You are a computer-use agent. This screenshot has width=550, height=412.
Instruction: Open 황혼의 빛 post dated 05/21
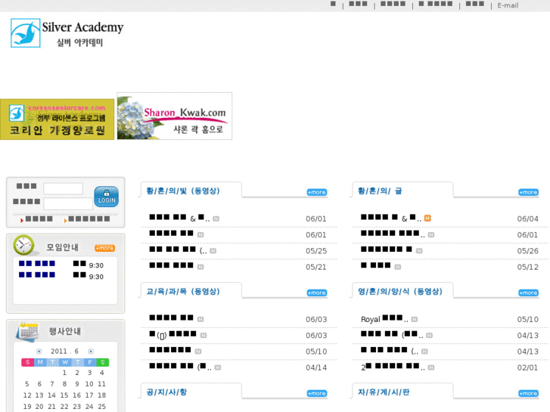[171, 265]
